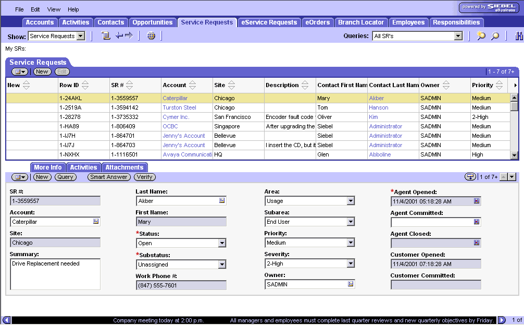Open the File menu
This screenshot has width=524, height=325.
(x=19, y=9)
